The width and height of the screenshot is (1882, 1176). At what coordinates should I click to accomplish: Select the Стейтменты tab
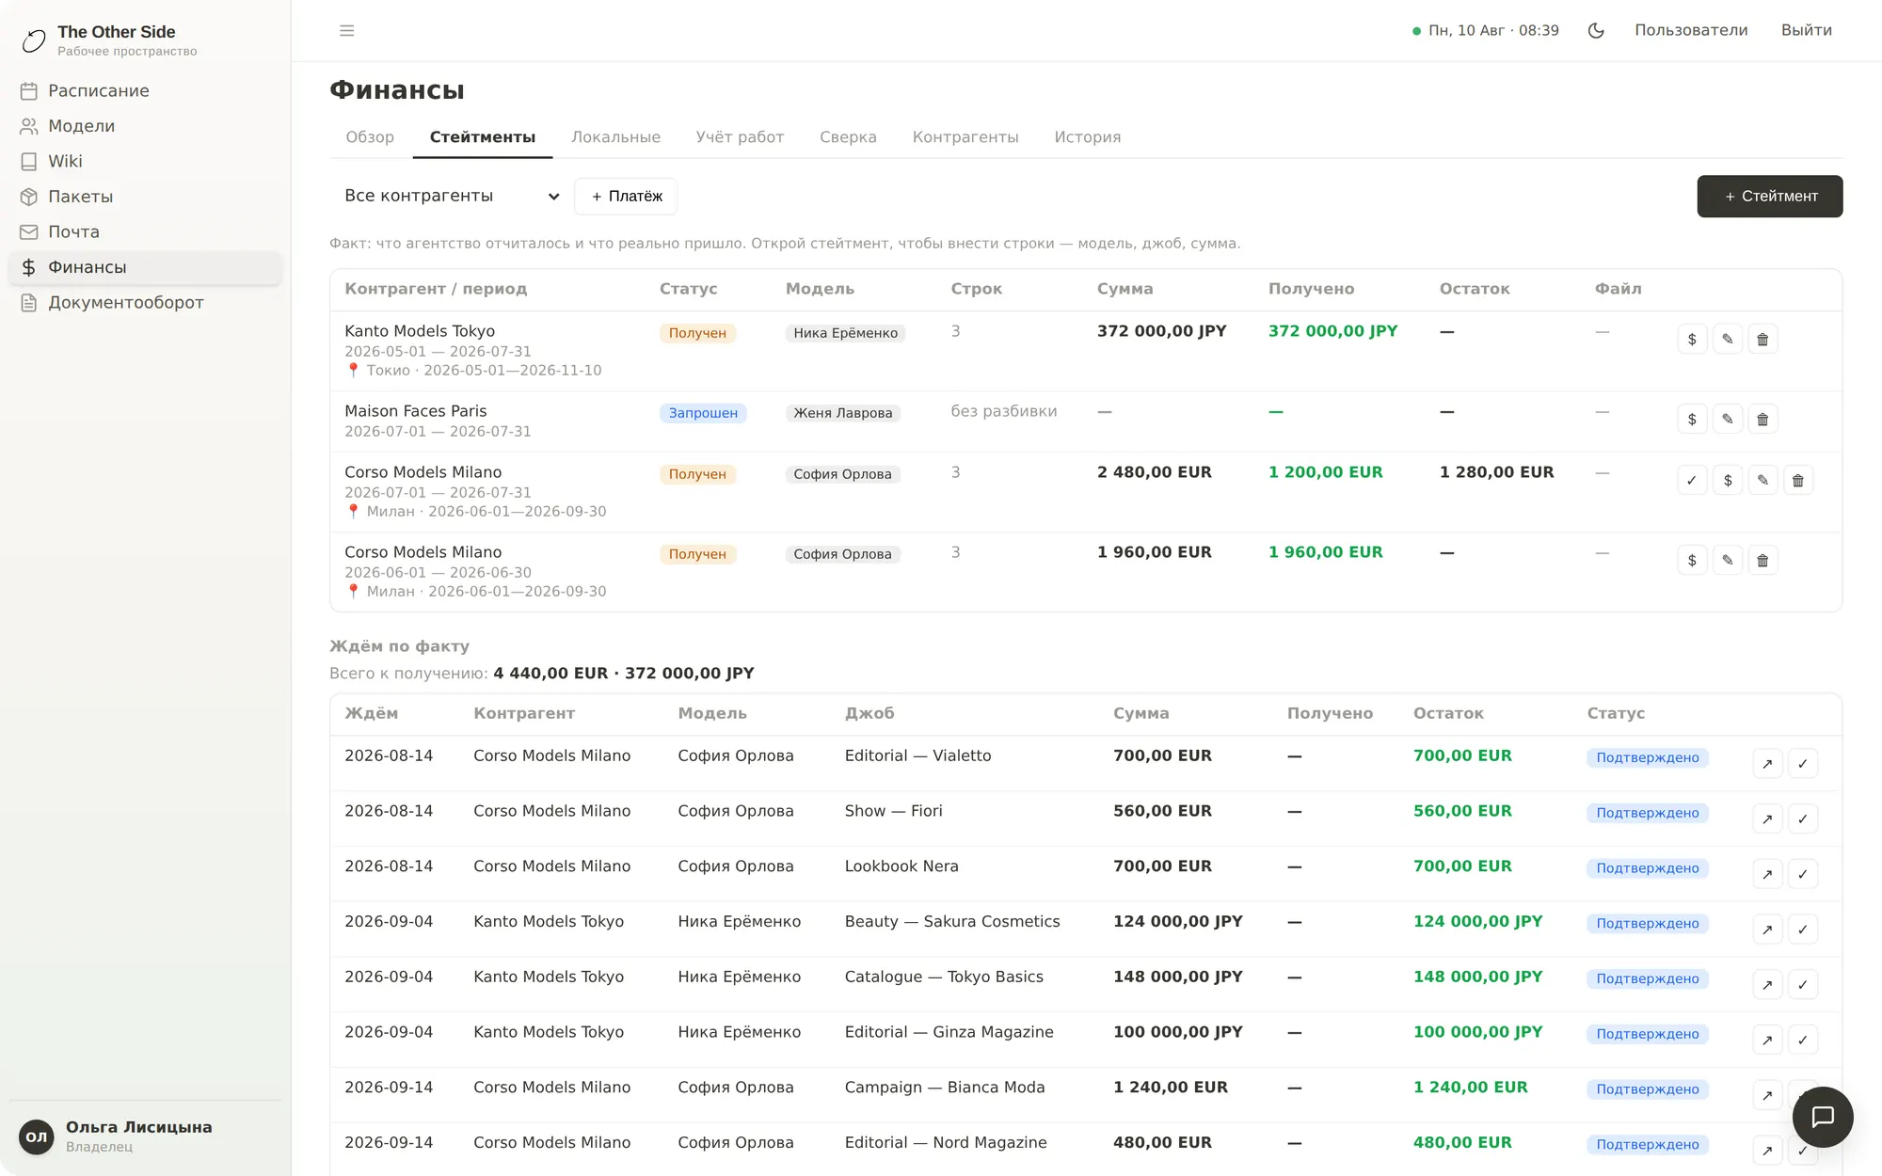click(x=483, y=137)
